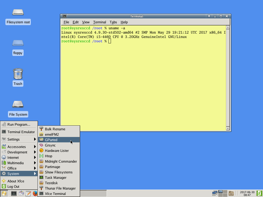Image resolution: width=263 pixels, height=197 pixels.
Task: Open the Terminal window menu icon in titlebar
Action: tap(64, 16)
